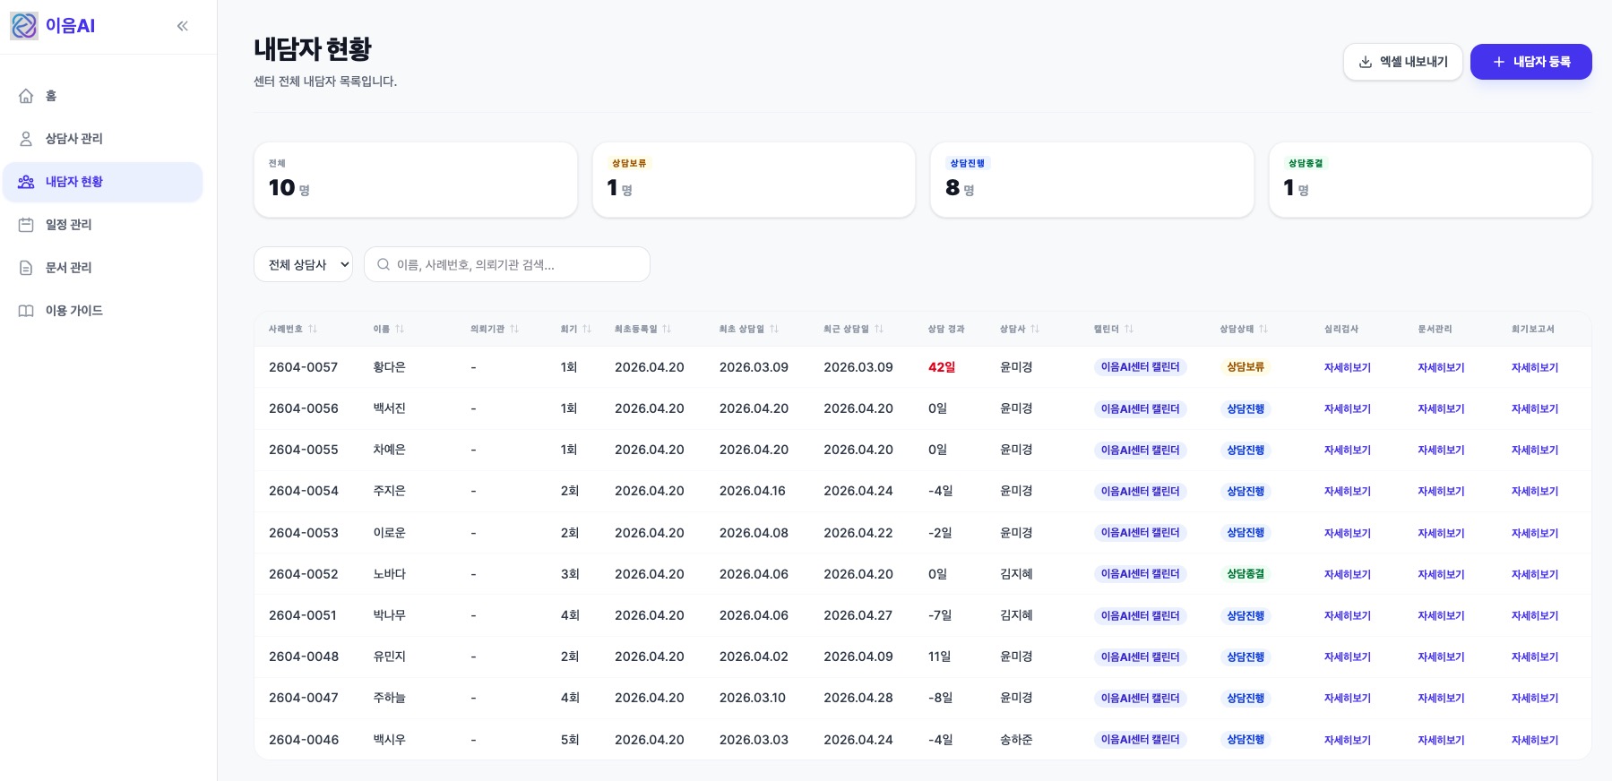Viewport: 1612px width, 781px height.
Task: Sort by 상담사 column sort icon
Action: pos(1035,330)
